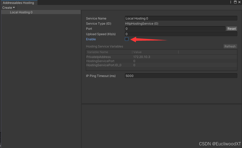Click the Refresh button for service variables

[230, 46]
